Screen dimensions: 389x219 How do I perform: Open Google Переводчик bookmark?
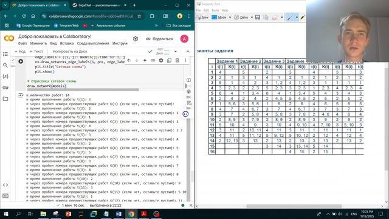(33, 26)
